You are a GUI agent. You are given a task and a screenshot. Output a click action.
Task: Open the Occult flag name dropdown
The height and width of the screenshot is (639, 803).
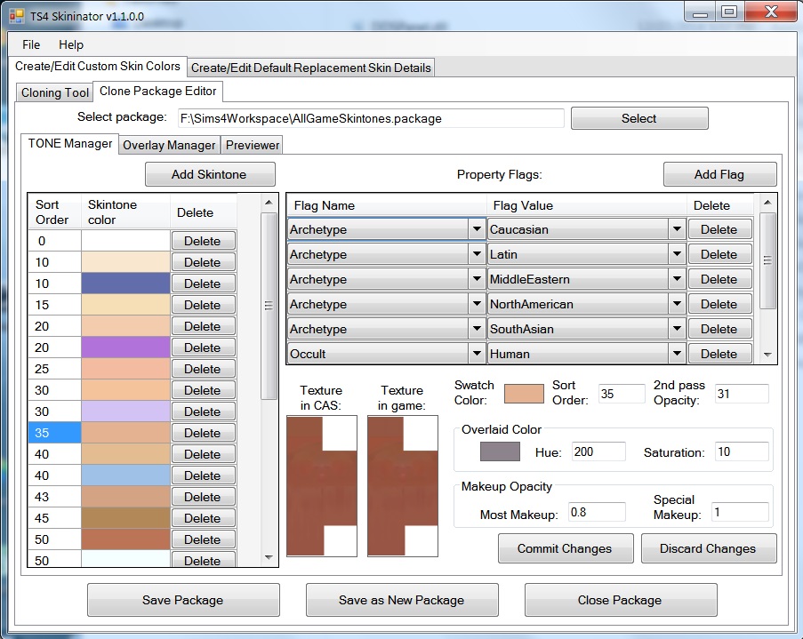pyautogui.click(x=478, y=353)
